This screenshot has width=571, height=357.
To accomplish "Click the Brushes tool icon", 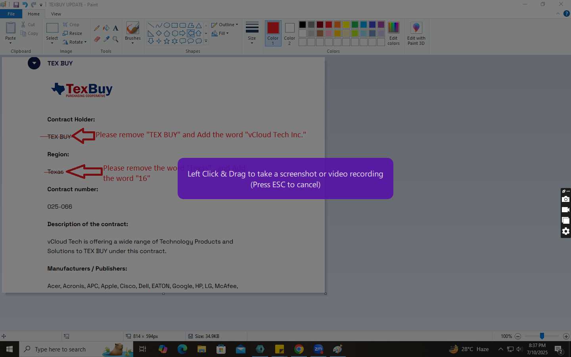I will tap(132, 28).
